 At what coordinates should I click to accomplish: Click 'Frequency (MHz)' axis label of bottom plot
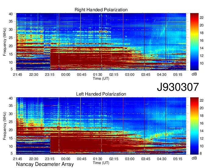(x=5, y=126)
